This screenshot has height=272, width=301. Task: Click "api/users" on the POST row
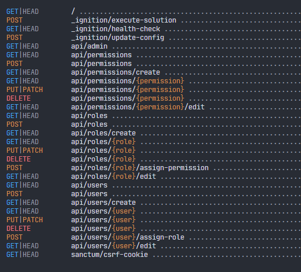point(89,194)
